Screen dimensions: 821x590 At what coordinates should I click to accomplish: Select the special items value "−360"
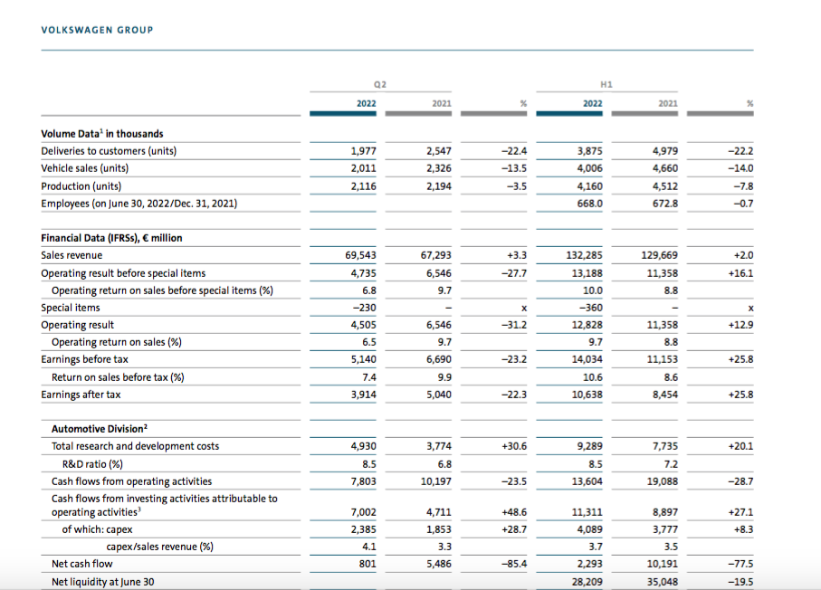click(590, 308)
